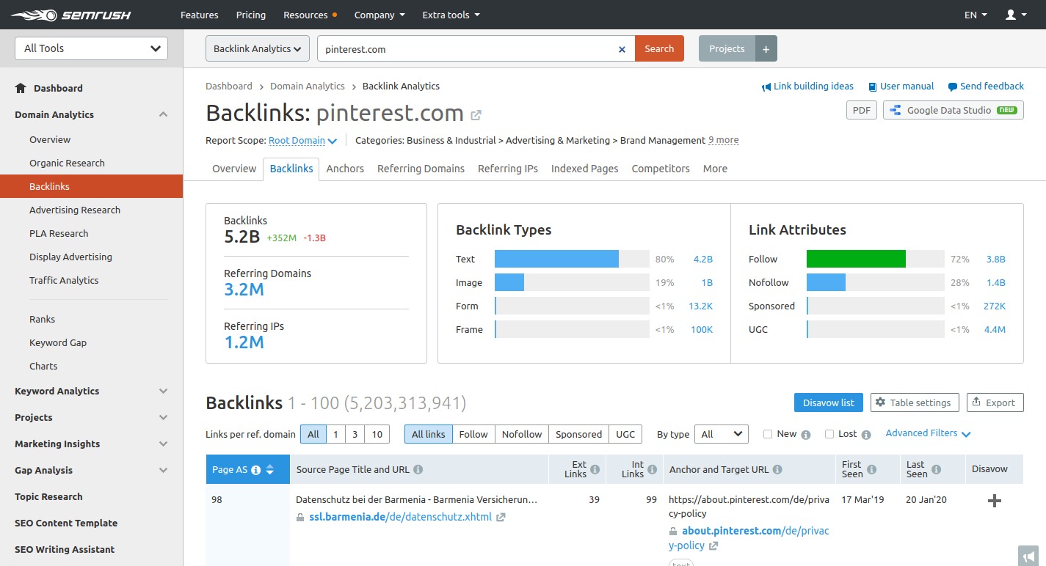The image size is (1046, 566).
Task: Add a project with the plus icon
Action: pyautogui.click(x=766, y=49)
